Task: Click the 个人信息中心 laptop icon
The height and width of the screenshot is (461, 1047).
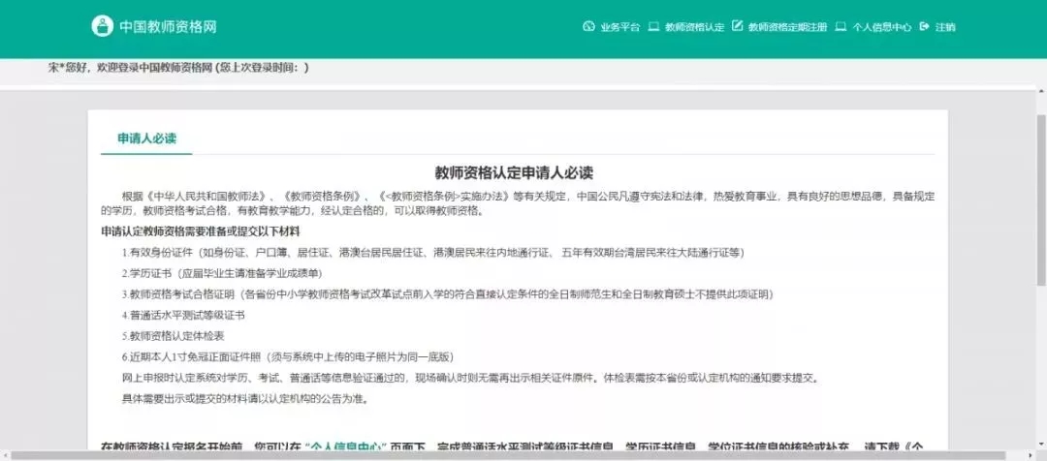Action: (x=841, y=27)
